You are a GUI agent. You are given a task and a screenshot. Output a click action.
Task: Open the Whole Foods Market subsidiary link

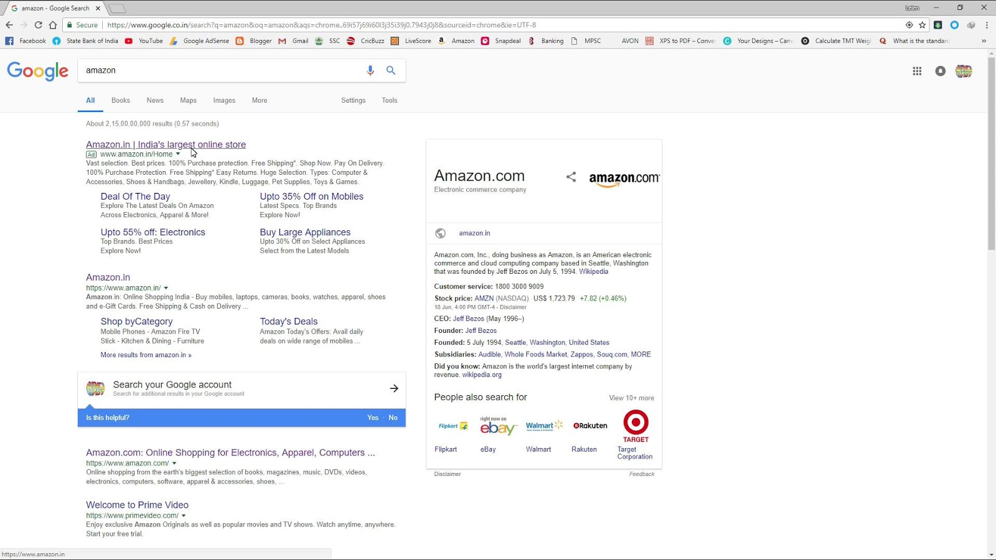pos(535,355)
